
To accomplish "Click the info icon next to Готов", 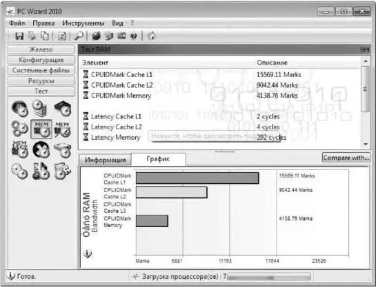I will click(x=10, y=276).
